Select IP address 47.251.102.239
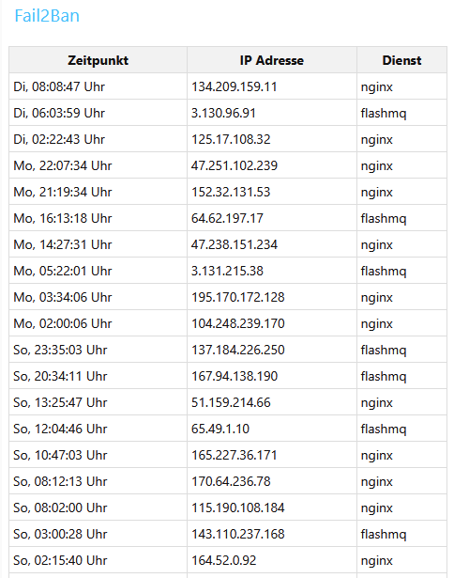The width and height of the screenshot is (454, 578). point(234,165)
